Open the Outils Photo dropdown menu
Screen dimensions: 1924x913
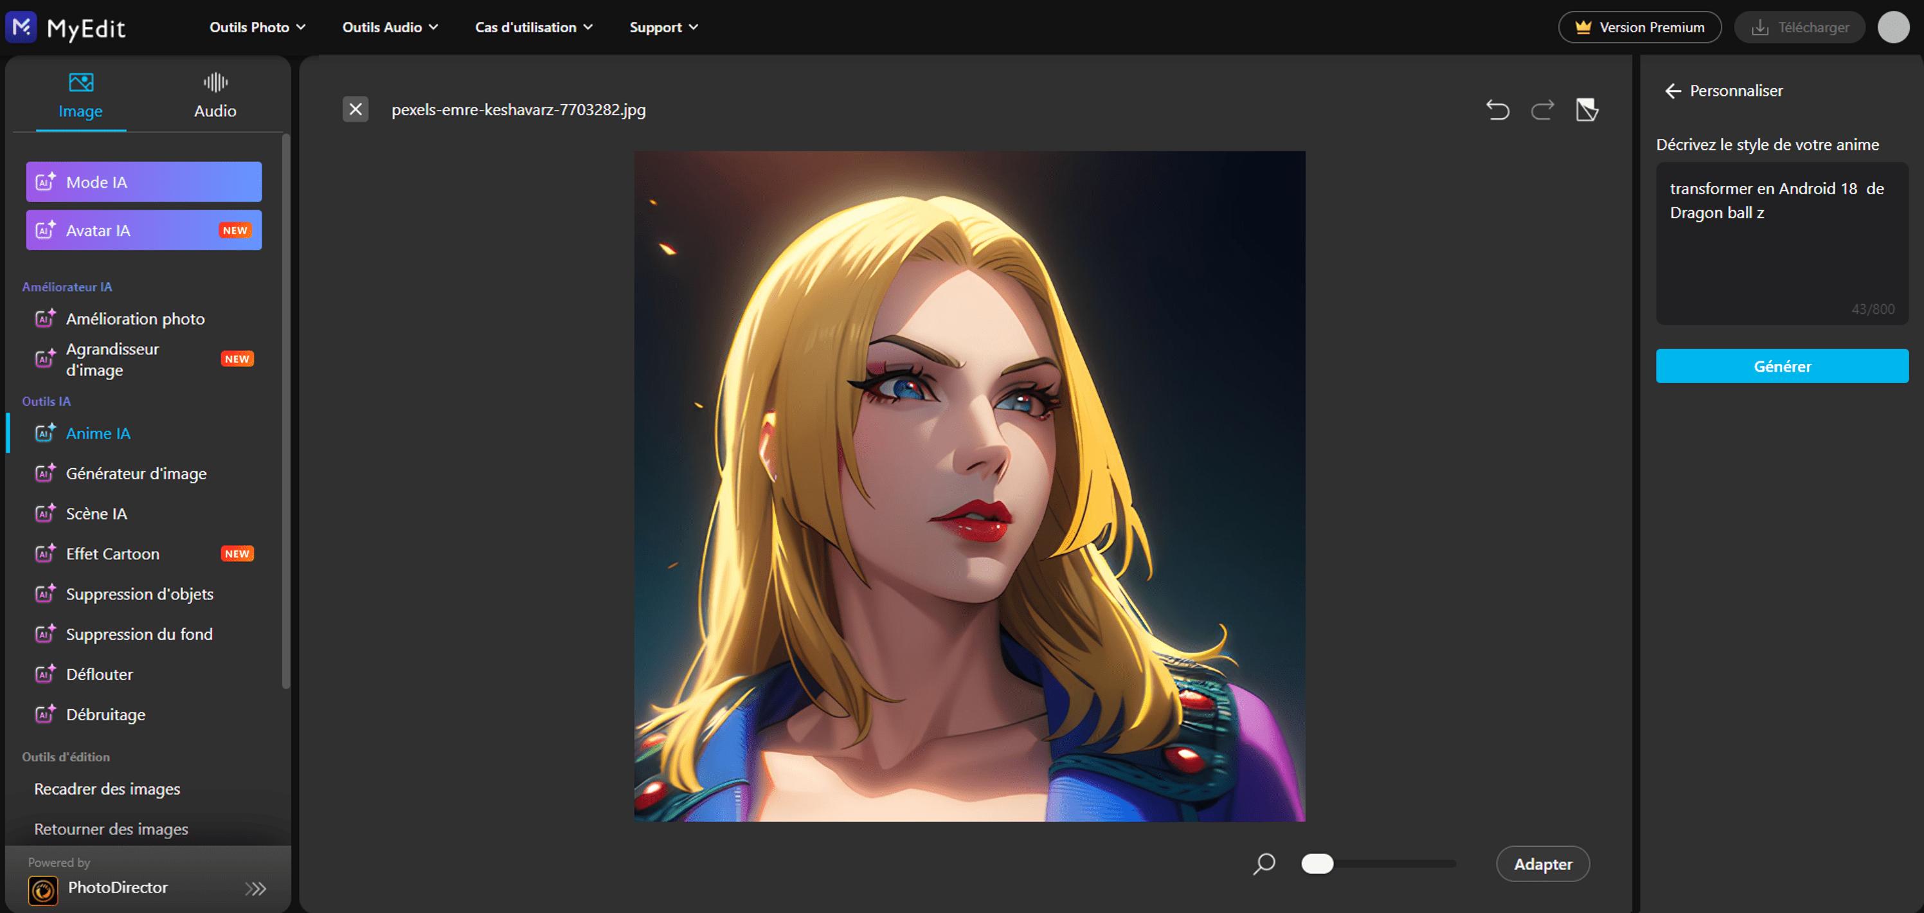(257, 28)
